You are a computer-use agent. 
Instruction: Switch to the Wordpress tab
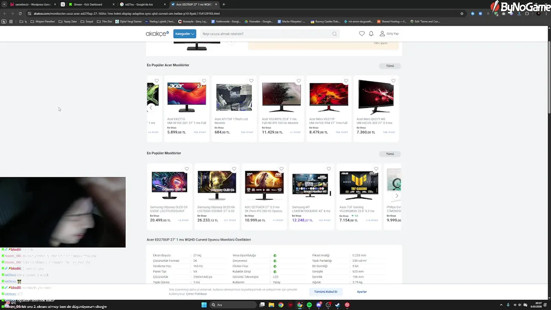[32, 4]
